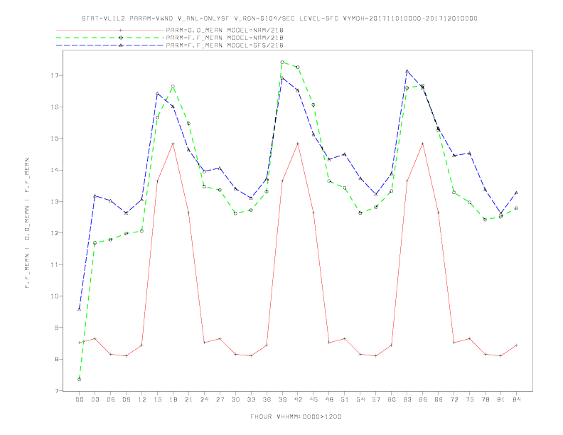Click x-axis tick label 60
Screen dimensions: 563x435
click(392, 399)
